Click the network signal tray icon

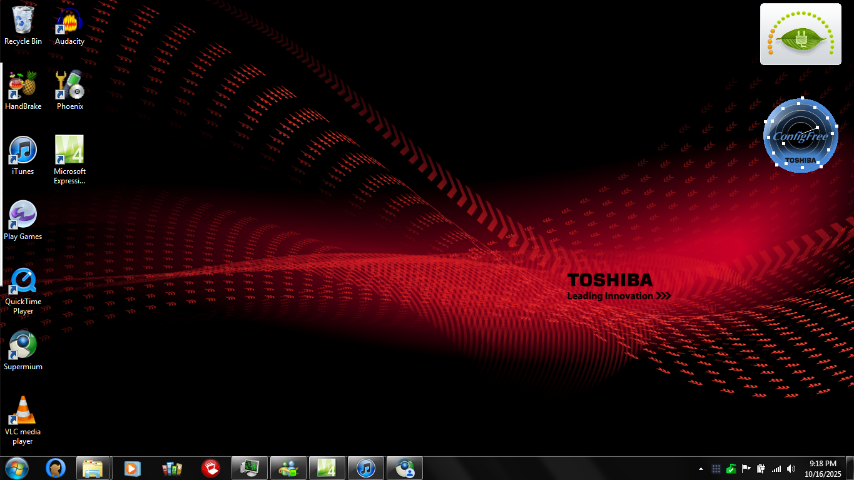(x=776, y=469)
